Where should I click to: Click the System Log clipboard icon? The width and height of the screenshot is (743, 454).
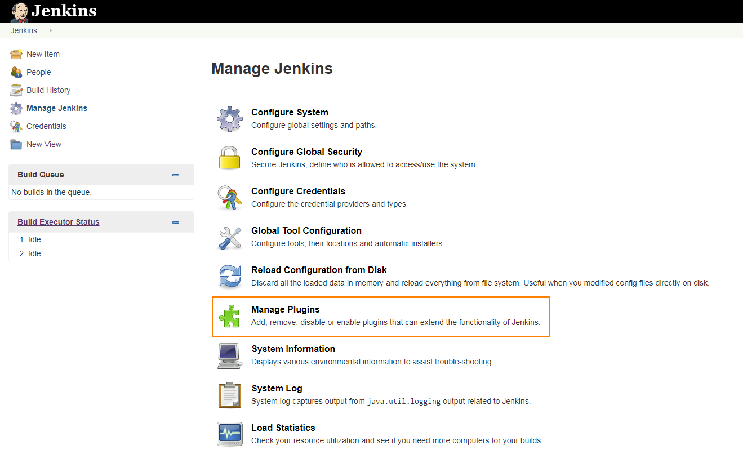point(229,394)
